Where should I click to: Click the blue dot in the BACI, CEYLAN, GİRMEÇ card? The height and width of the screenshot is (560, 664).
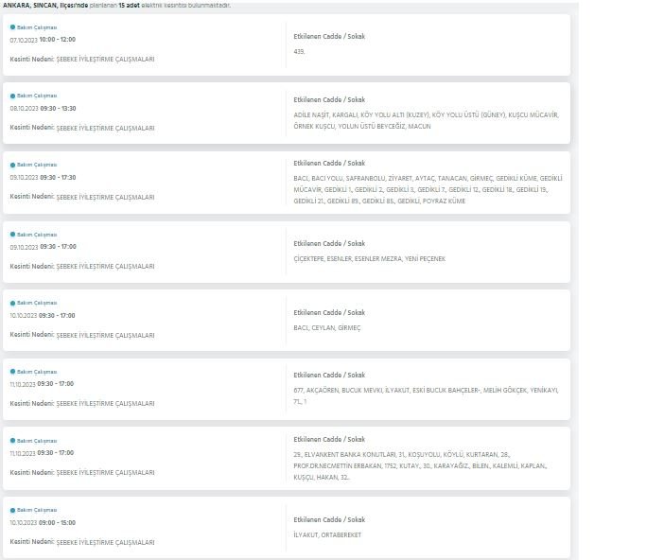pyautogui.click(x=12, y=303)
